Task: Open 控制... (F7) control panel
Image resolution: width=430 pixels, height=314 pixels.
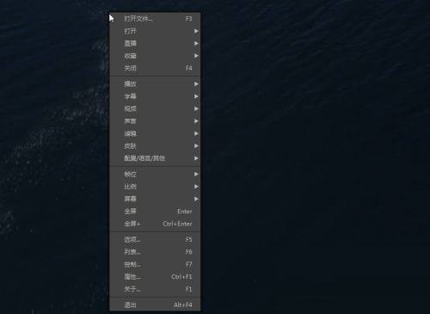Action: click(x=155, y=264)
